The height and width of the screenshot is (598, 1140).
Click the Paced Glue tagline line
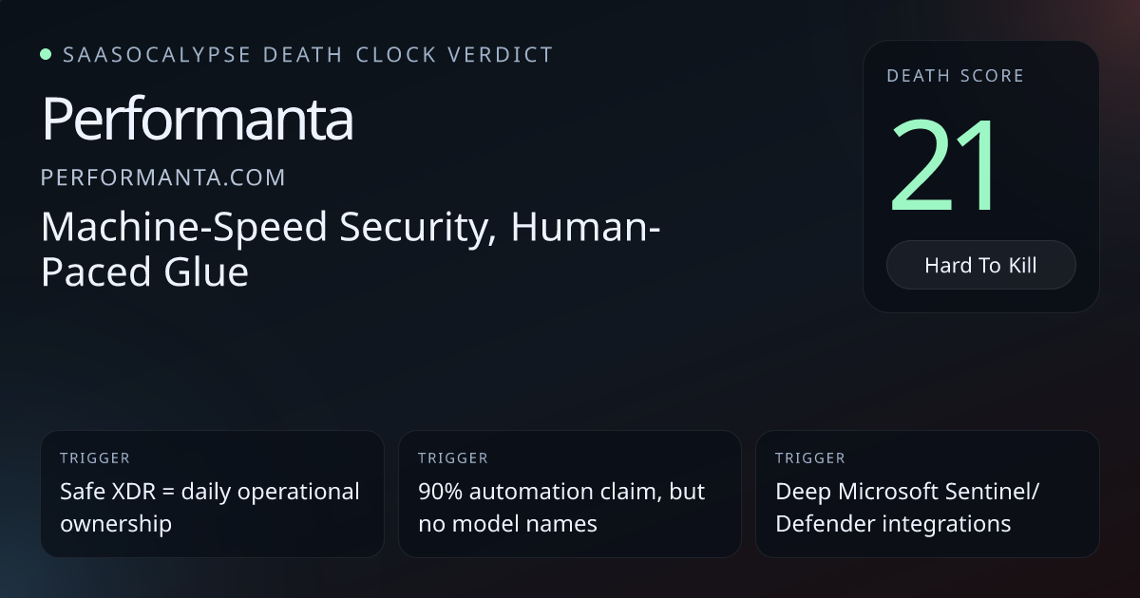[x=144, y=272]
